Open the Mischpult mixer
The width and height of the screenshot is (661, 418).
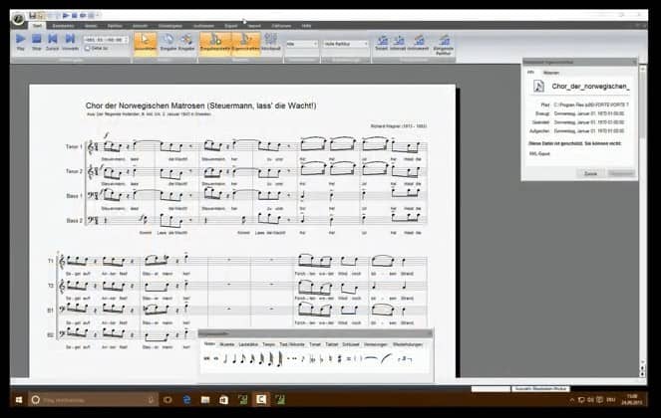point(270,43)
